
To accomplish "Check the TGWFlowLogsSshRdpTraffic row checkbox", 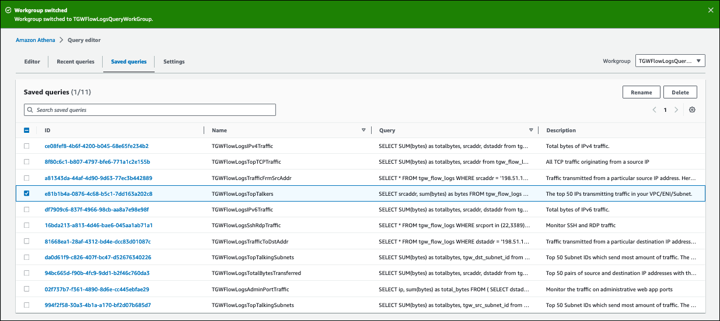I will coord(26,225).
